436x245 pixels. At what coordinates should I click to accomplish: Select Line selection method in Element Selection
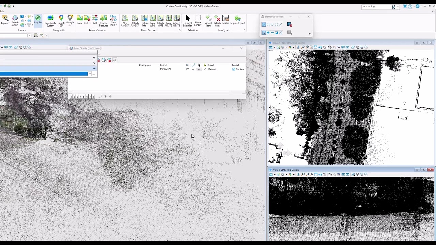point(280,24)
